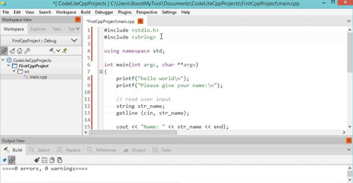Viewport: 353px width, 183px height.
Task: Toggle scroll-link with paper plane icon
Action: point(12,51)
